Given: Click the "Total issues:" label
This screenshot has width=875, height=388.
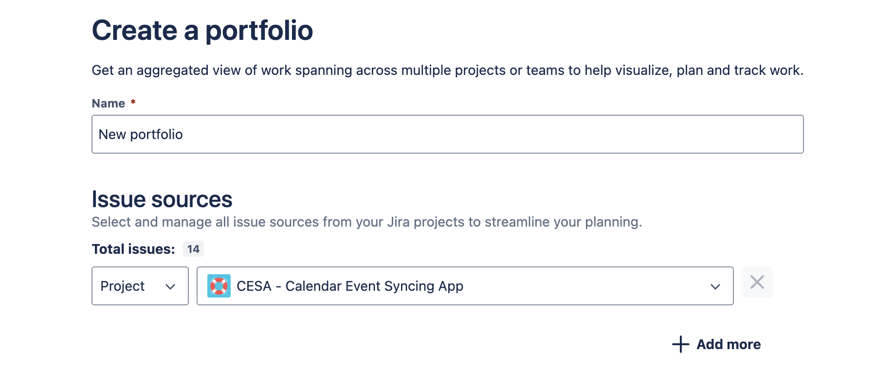Looking at the screenshot, I should tap(133, 249).
